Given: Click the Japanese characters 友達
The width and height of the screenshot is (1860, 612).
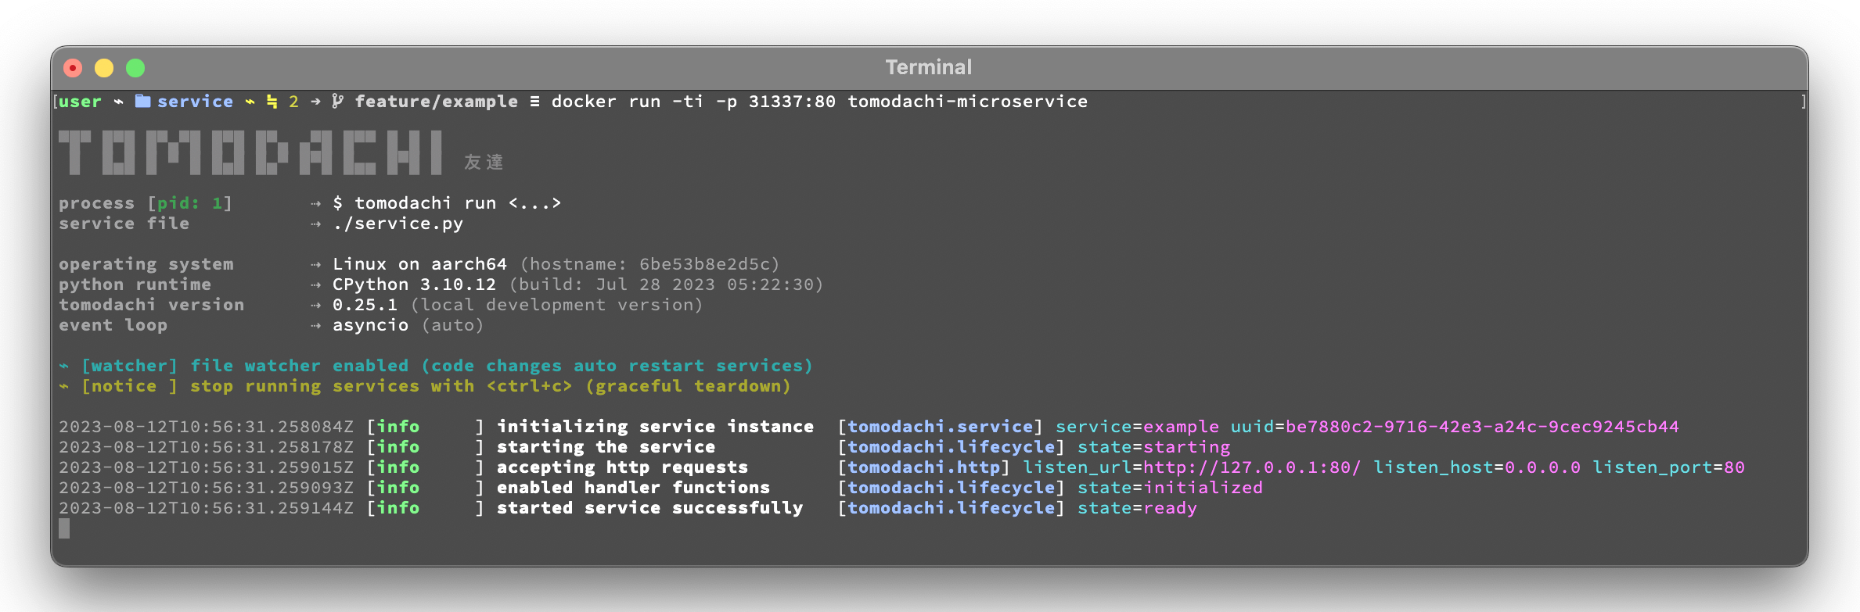Looking at the screenshot, I should 484,162.
